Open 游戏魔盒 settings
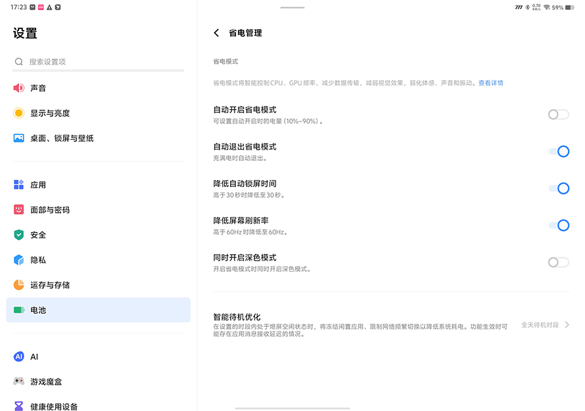585x411 pixels. 99,381
